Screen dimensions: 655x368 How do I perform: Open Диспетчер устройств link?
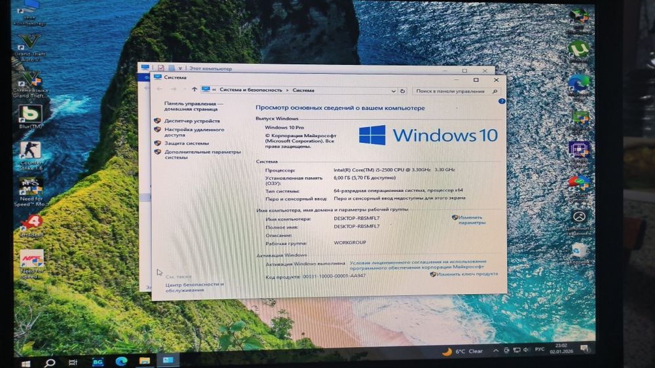(x=192, y=120)
